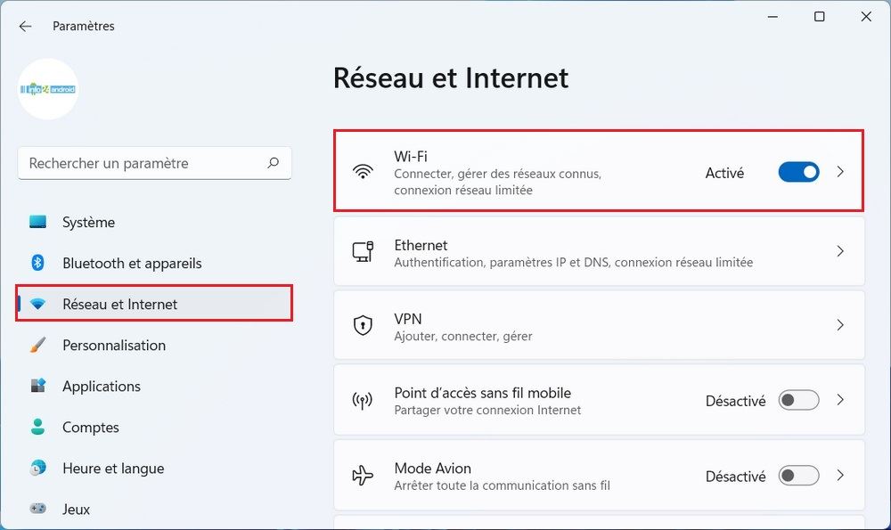Select the Point d'accès sans fil mobile icon
The width and height of the screenshot is (891, 530).
[x=364, y=400]
